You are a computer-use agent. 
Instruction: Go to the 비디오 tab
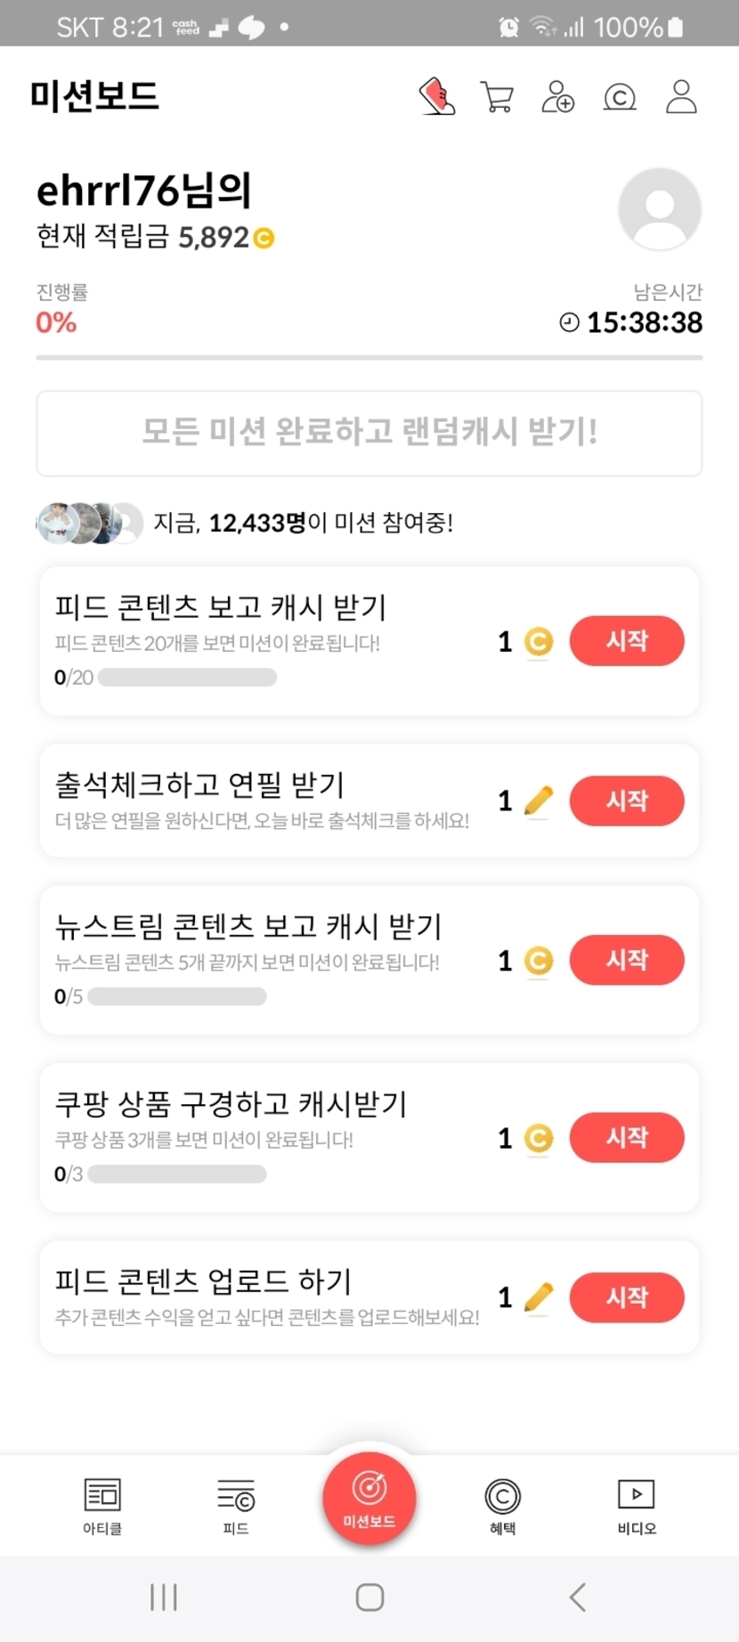click(x=637, y=1506)
